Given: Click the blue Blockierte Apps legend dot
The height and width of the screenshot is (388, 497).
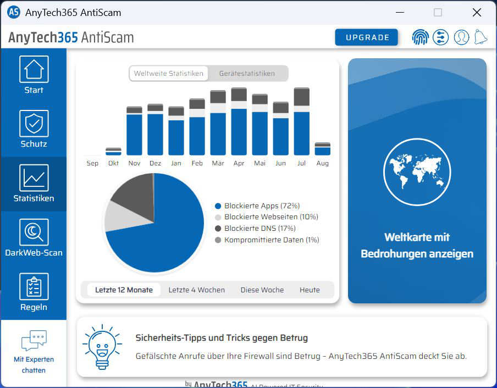Looking at the screenshot, I should click(218, 206).
